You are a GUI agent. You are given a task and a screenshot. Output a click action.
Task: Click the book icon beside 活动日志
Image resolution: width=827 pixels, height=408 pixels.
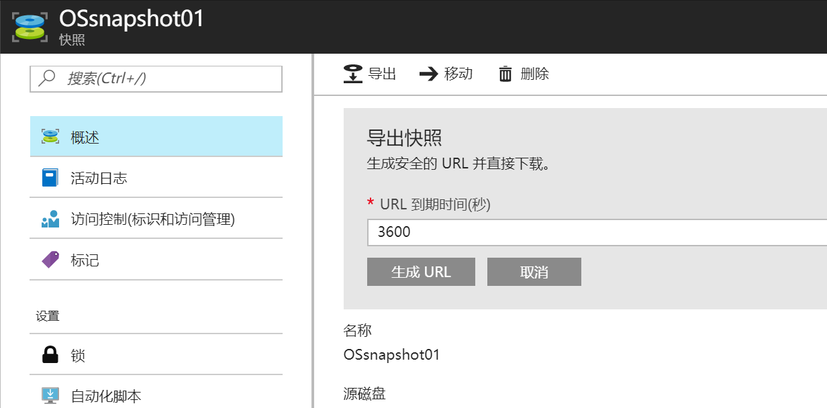pos(50,178)
